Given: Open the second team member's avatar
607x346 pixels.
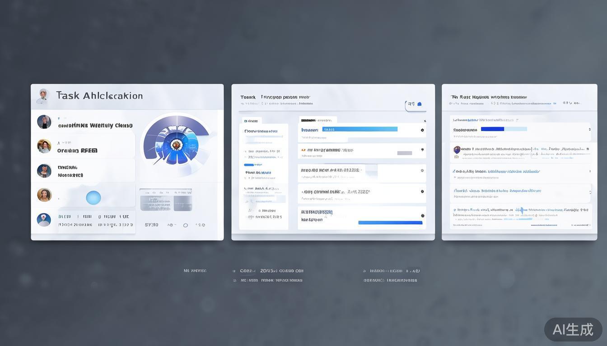Looking at the screenshot, I should (44, 146).
